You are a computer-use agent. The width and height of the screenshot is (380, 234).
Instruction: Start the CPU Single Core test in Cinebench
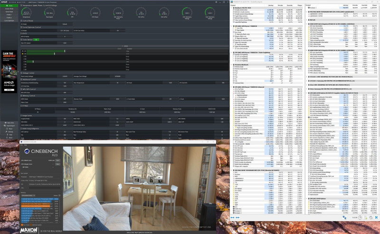tap(57, 164)
